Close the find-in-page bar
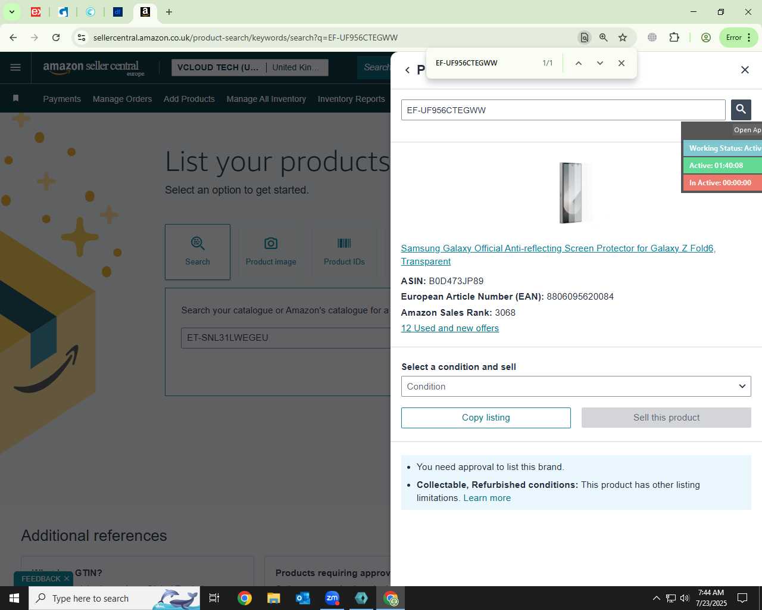 point(622,63)
